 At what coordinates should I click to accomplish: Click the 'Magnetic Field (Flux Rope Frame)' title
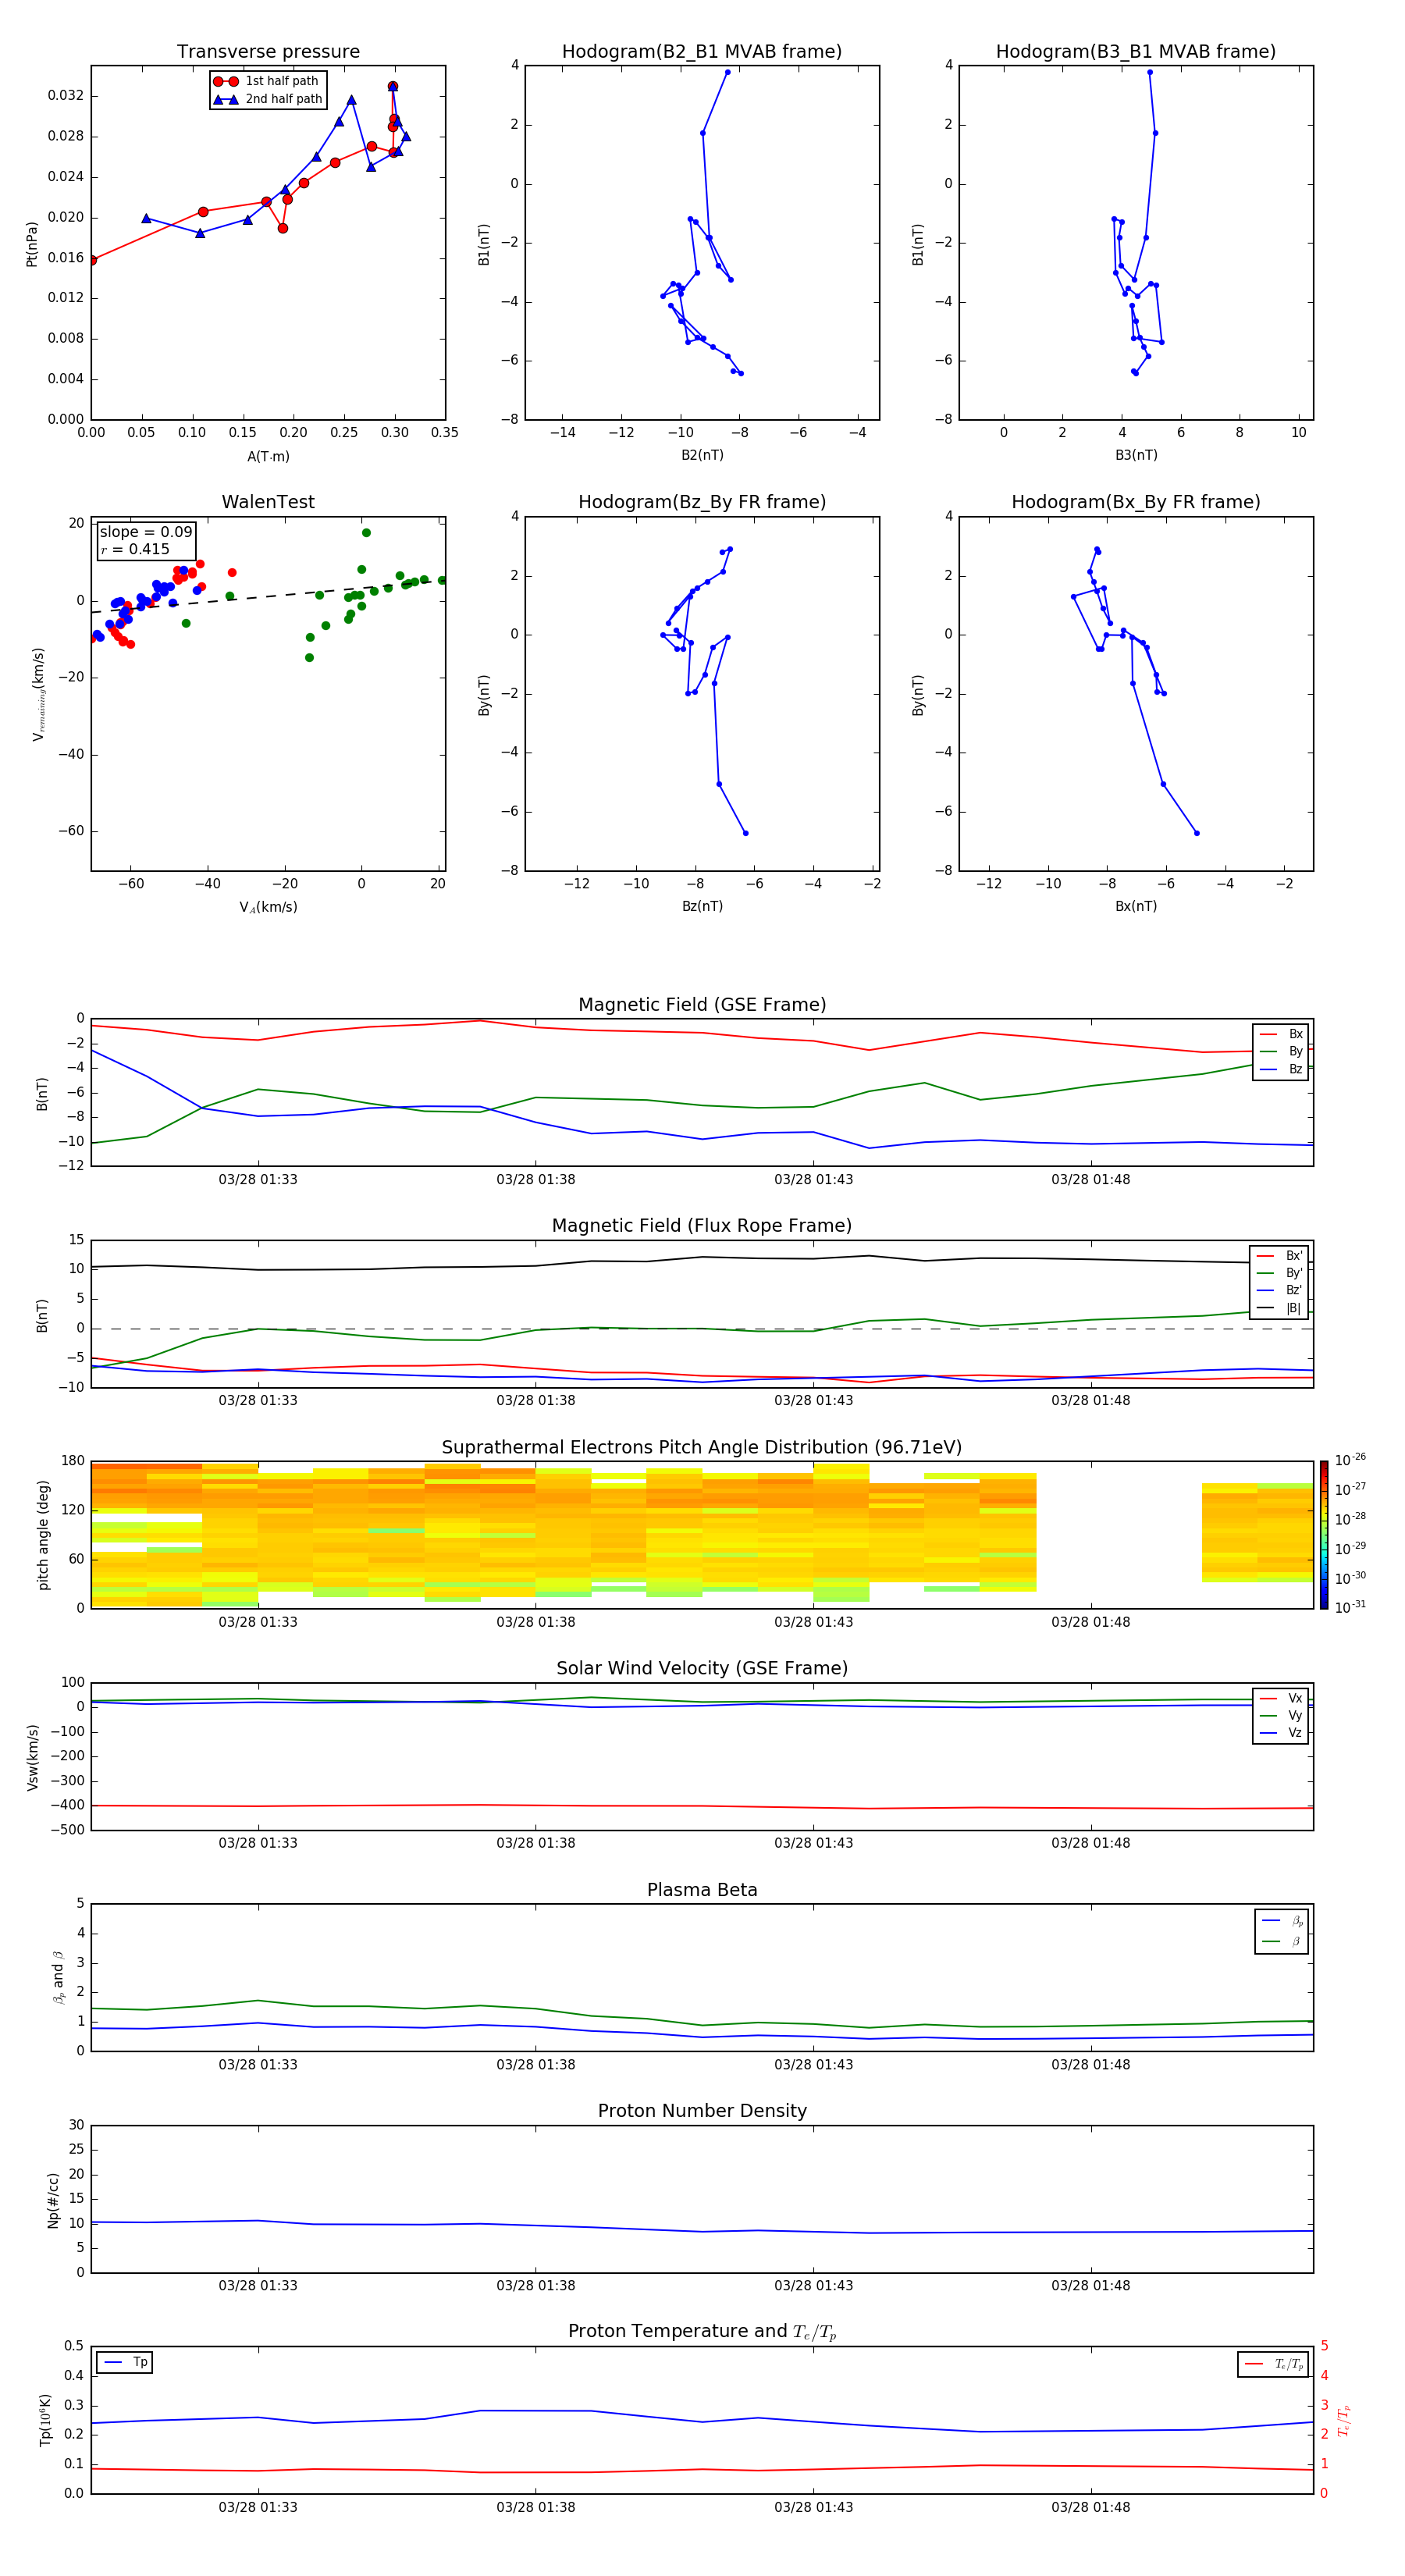[x=702, y=1226]
